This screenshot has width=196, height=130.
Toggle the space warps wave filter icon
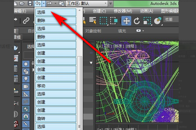click(x=26, y=102)
